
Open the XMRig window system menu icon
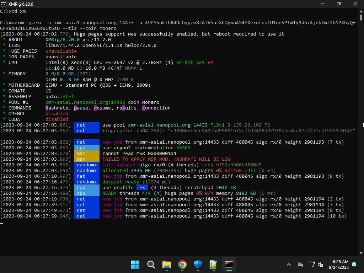pos(4,4)
